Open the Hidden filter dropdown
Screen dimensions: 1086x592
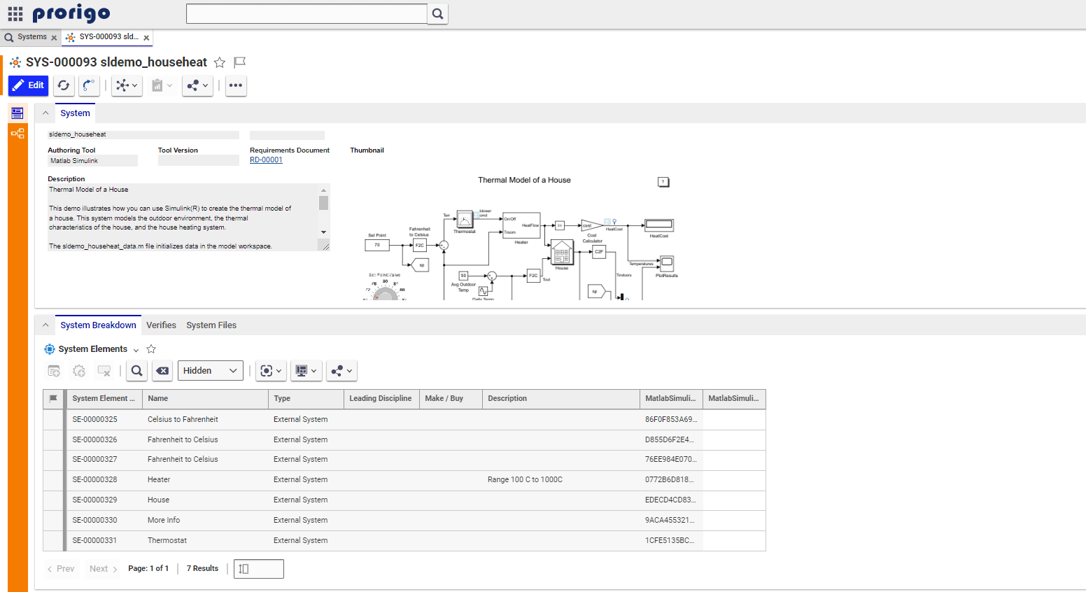point(211,371)
